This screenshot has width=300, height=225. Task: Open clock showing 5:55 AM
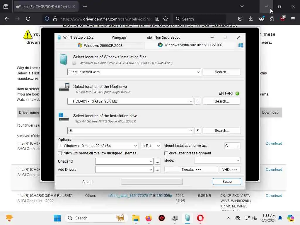(269, 218)
